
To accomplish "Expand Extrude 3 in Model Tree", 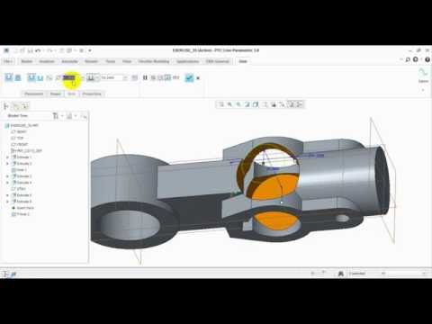I will tap(7, 176).
